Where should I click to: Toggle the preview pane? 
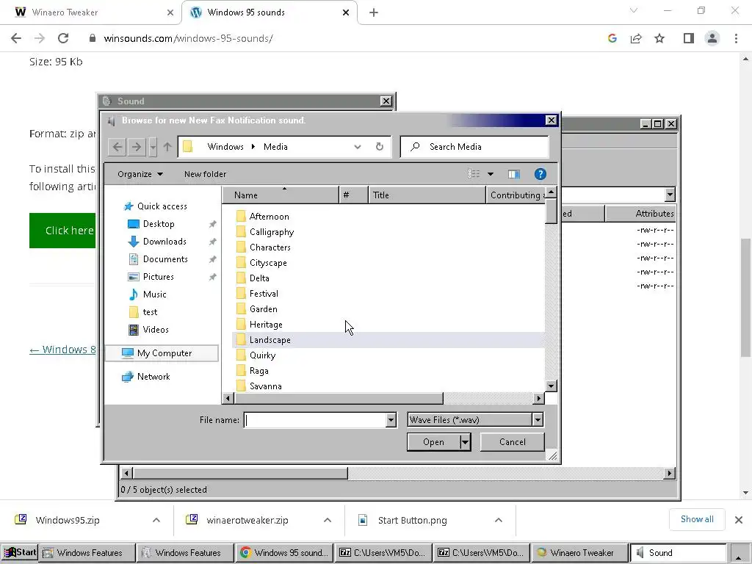coord(514,174)
